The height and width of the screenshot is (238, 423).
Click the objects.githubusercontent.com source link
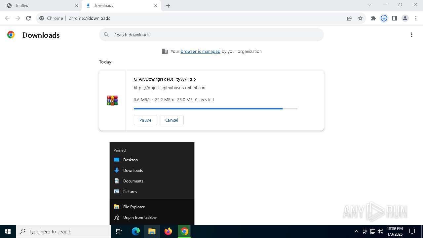(170, 88)
